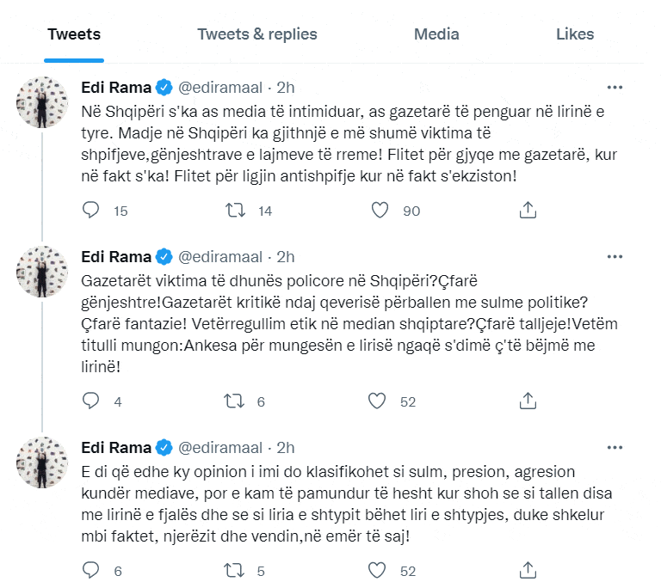Click Edi Rama avatar on first tweet
The height and width of the screenshot is (588, 661).
42,100
